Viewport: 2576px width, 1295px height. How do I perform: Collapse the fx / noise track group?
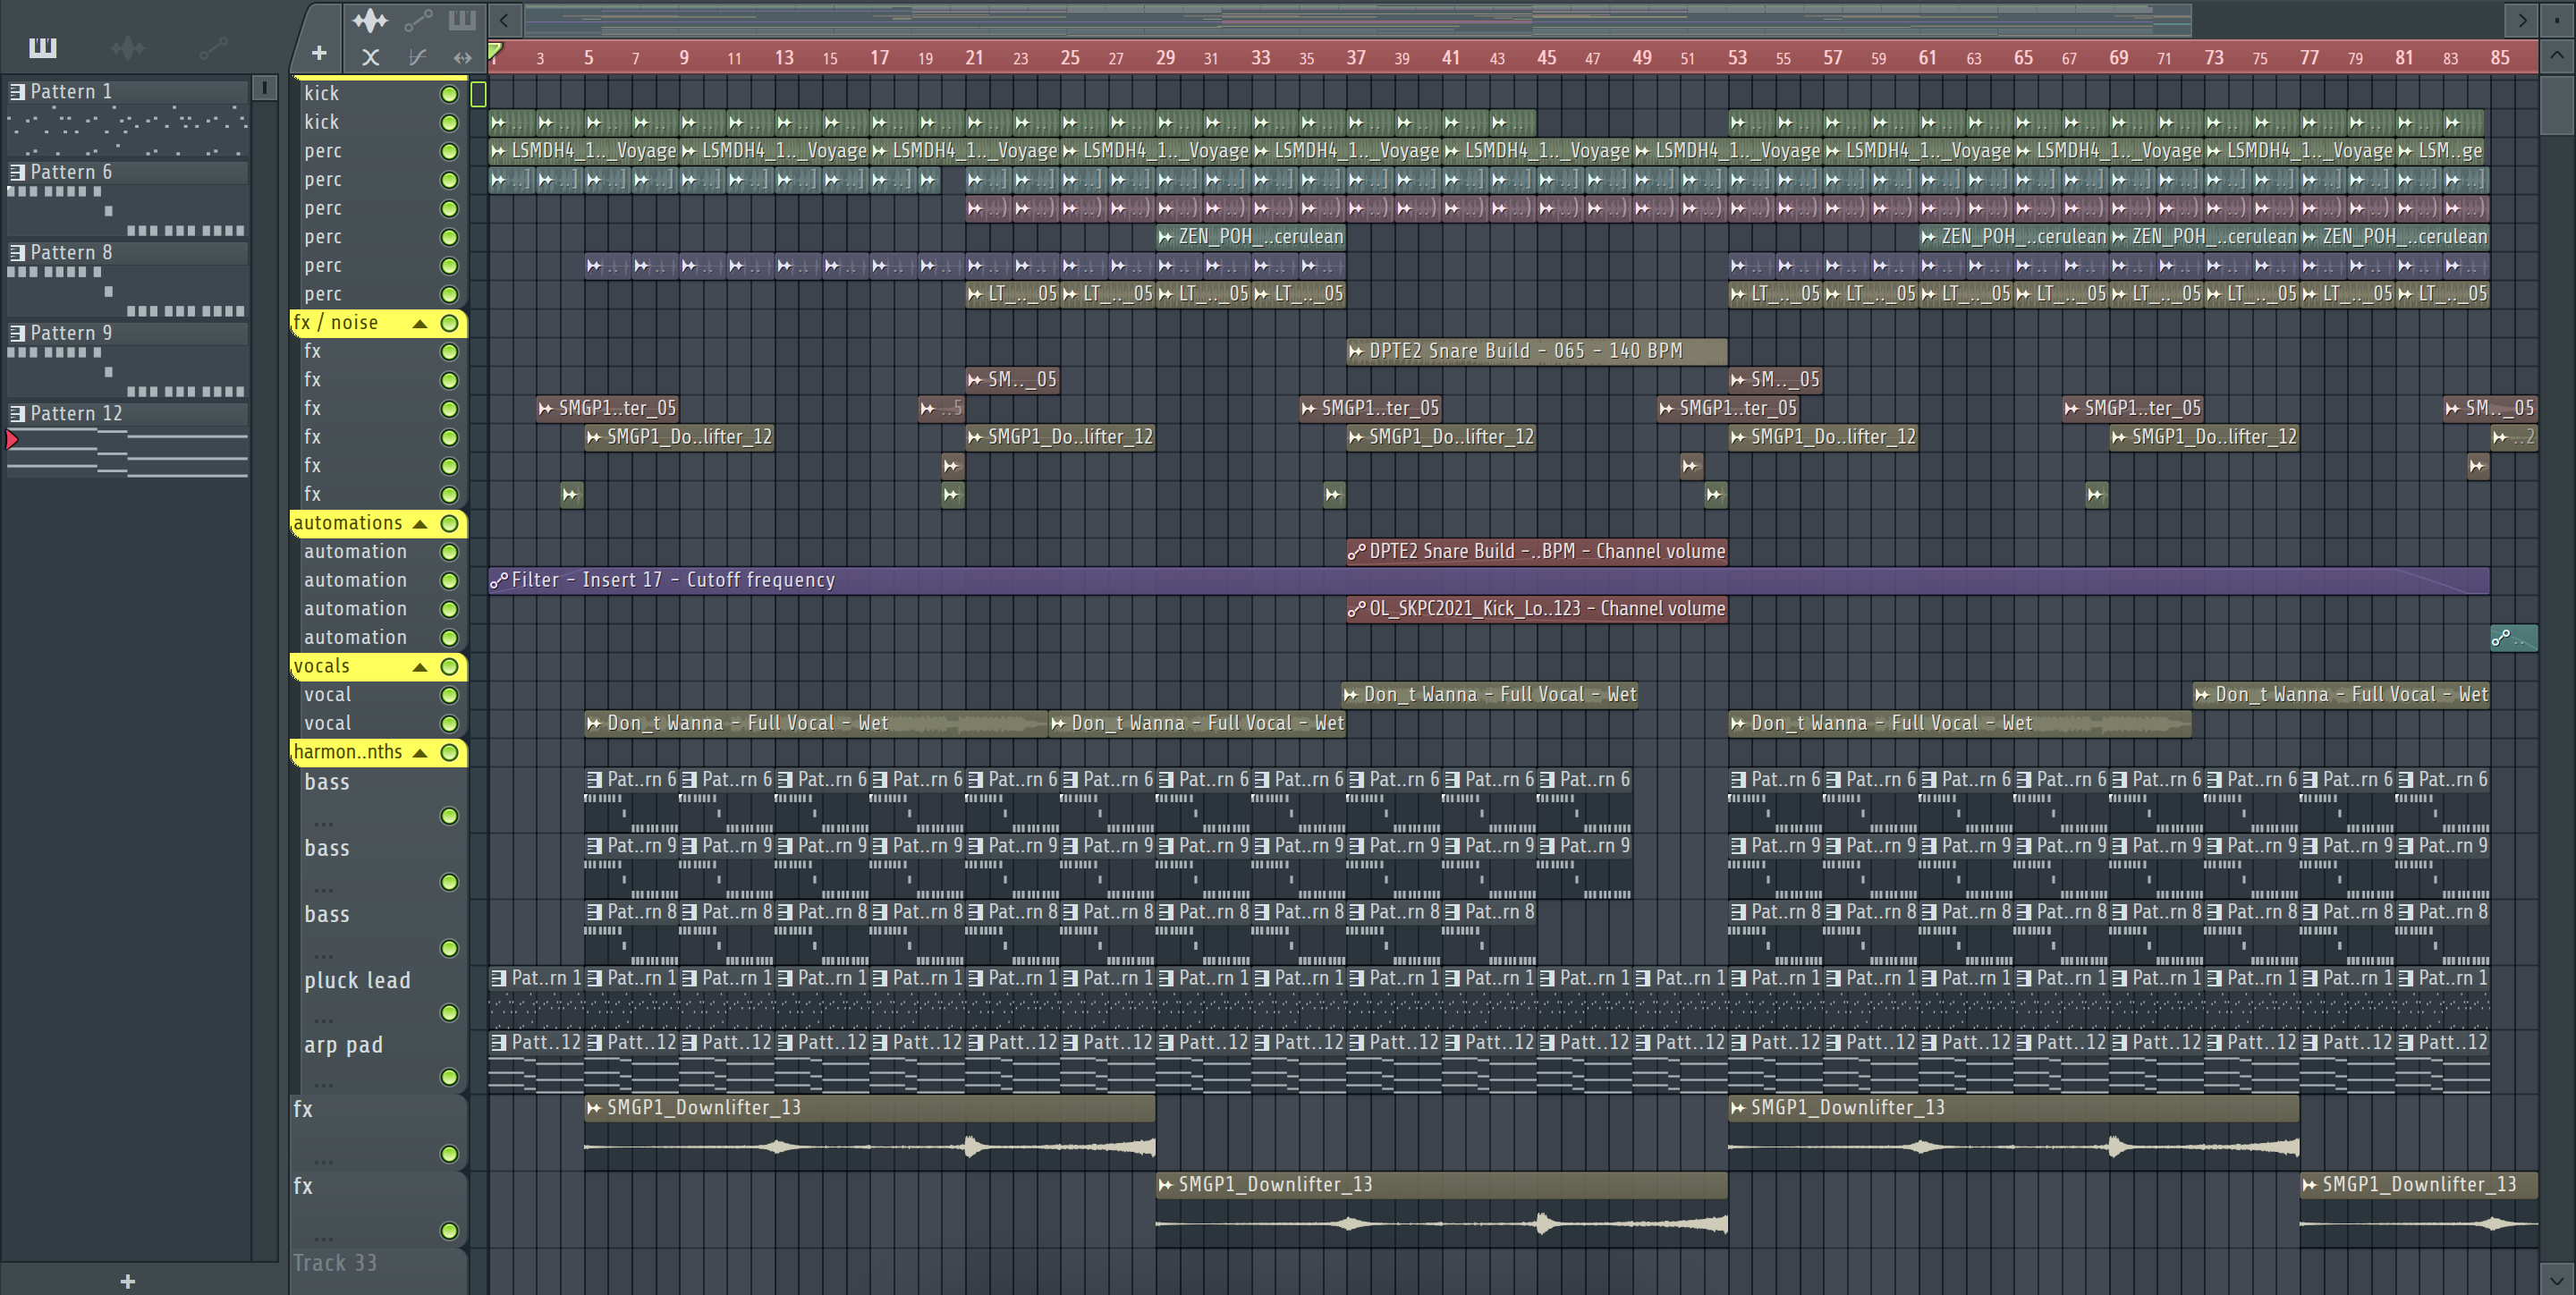pyautogui.click(x=420, y=323)
